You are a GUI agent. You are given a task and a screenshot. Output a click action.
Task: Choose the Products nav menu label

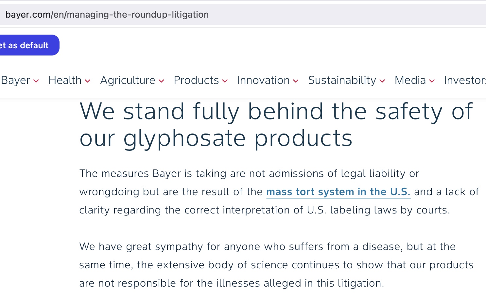coord(196,80)
